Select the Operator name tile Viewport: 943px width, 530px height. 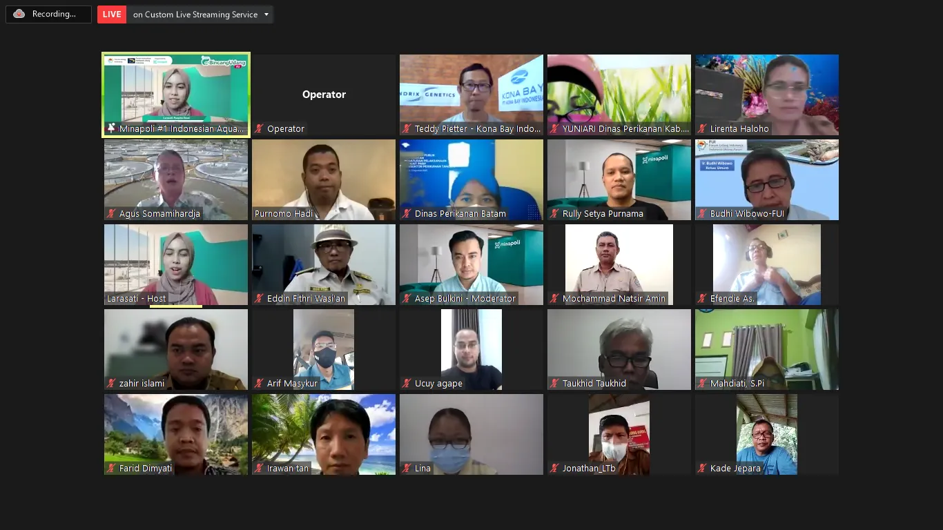tap(324, 95)
